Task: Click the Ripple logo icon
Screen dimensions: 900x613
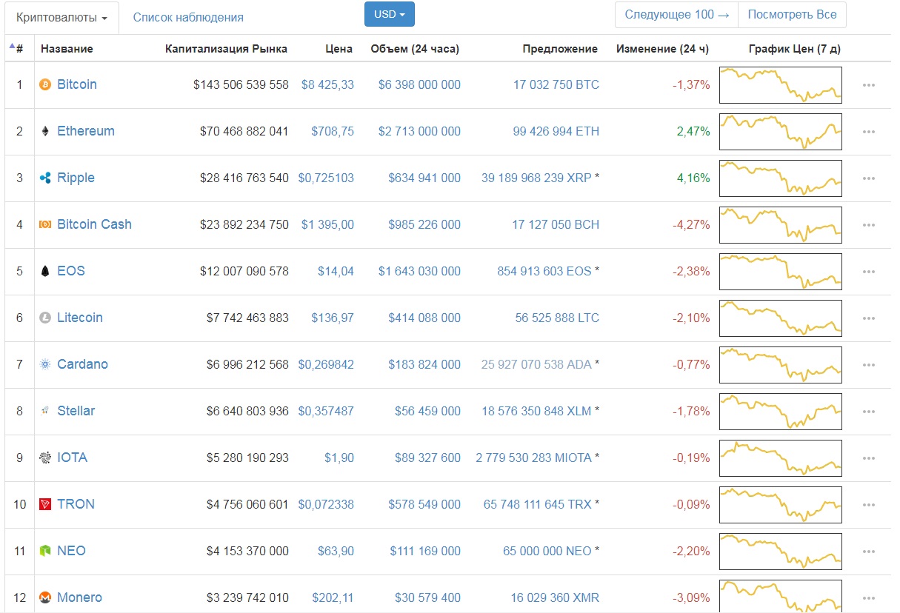Action: coord(45,178)
